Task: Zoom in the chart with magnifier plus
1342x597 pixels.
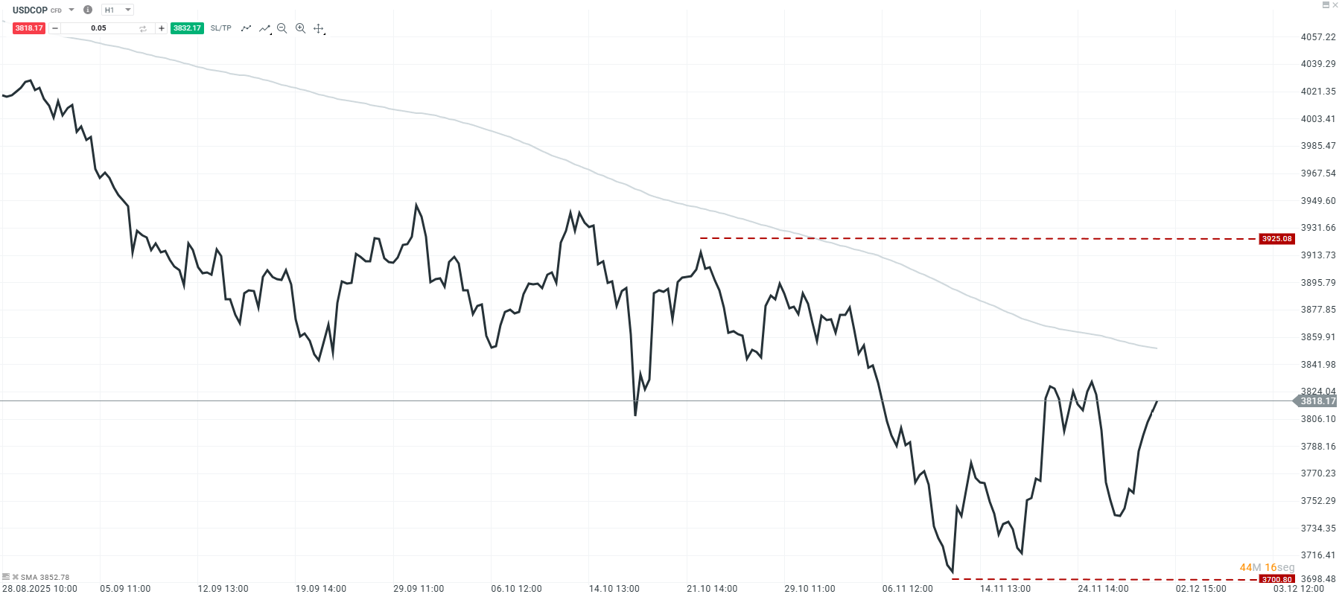Action: pyautogui.click(x=300, y=28)
